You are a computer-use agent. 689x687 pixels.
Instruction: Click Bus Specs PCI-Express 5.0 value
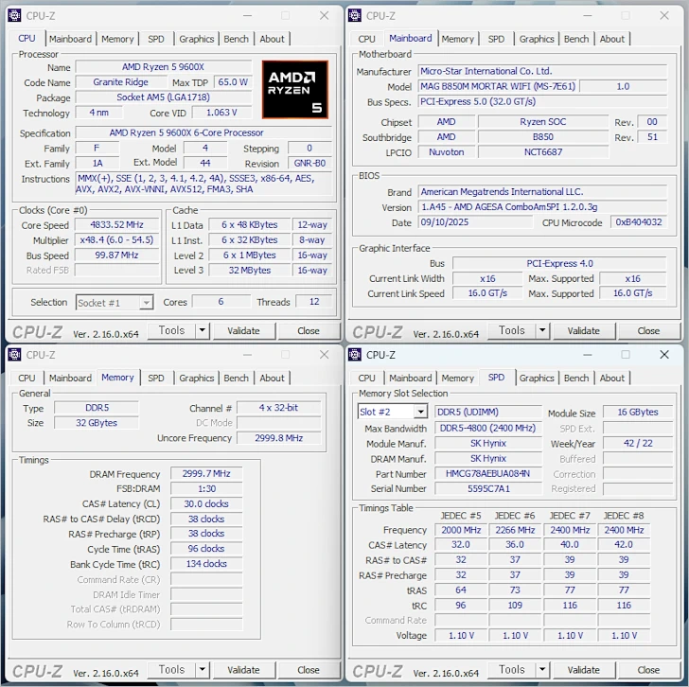pos(542,101)
